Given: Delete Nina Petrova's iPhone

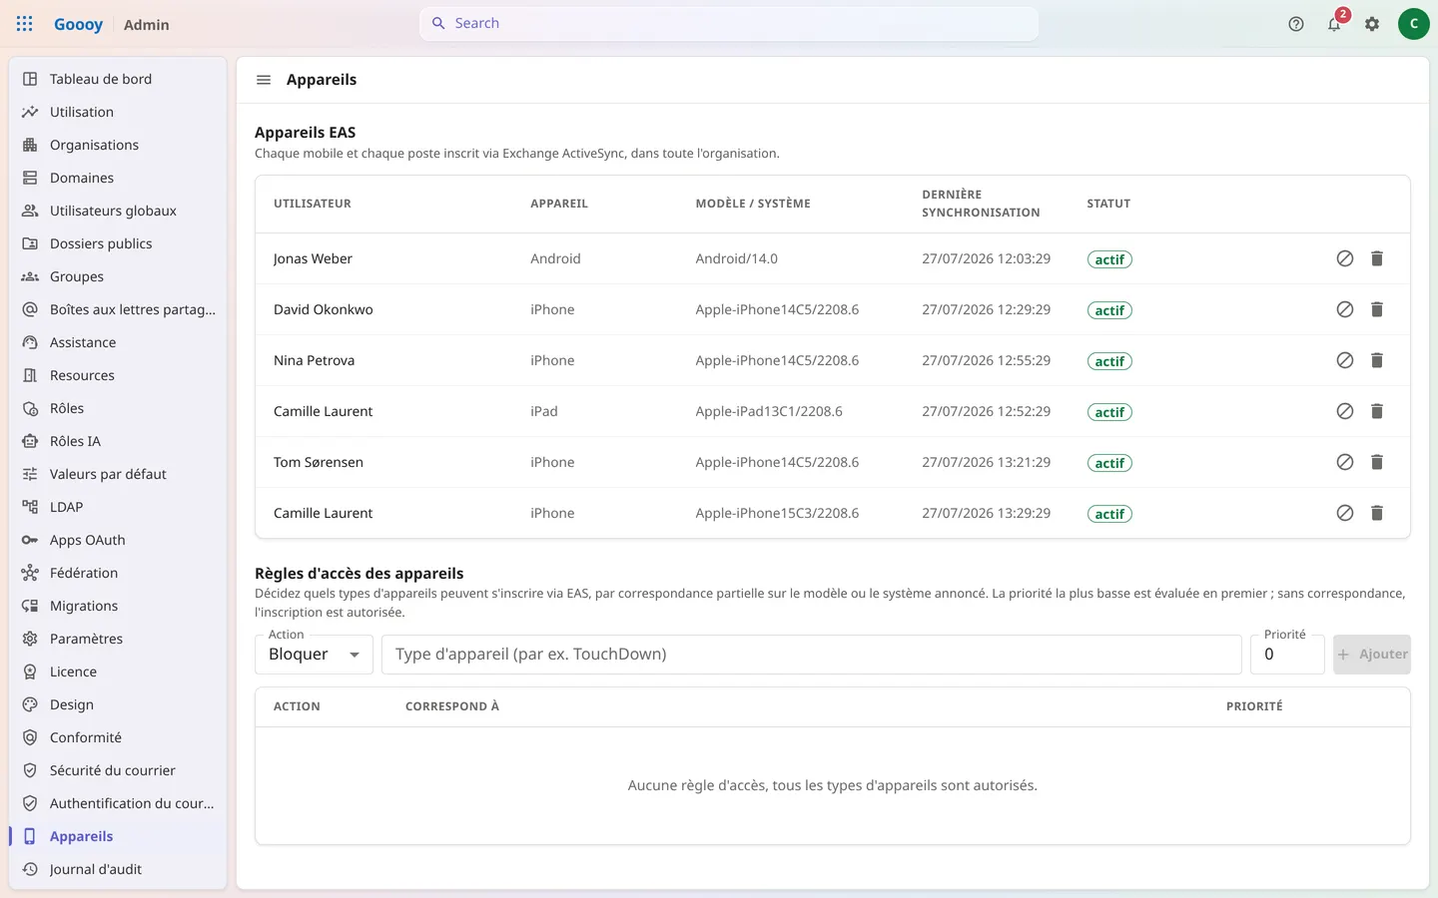Looking at the screenshot, I should [x=1377, y=360].
